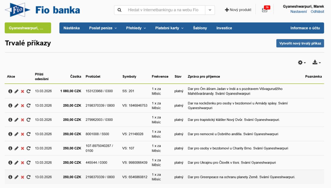Open the table settings gear dropdown

(x=302, y=63)
